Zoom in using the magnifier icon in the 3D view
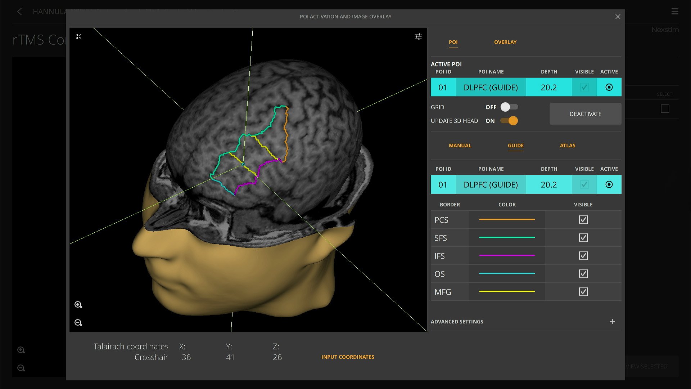Viewport: 691px width, 389px height. coord(78,305)
